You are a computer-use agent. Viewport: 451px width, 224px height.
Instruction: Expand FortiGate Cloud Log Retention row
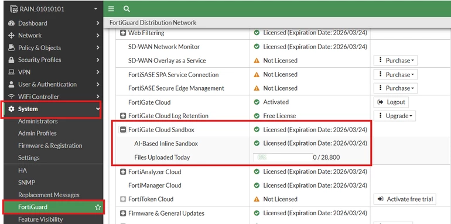click(x=123, y=116)
